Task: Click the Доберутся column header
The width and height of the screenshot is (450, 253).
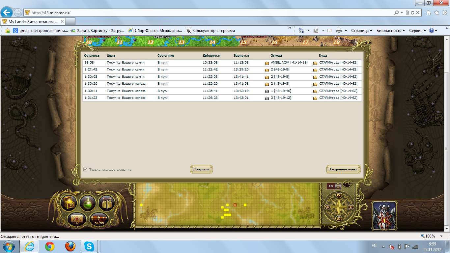Action: pos(211,56)
